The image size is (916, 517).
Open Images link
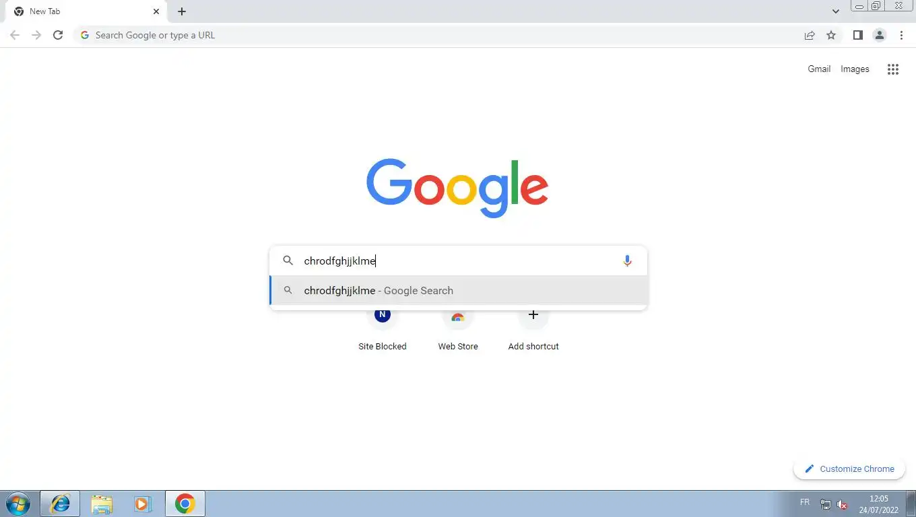855,69
